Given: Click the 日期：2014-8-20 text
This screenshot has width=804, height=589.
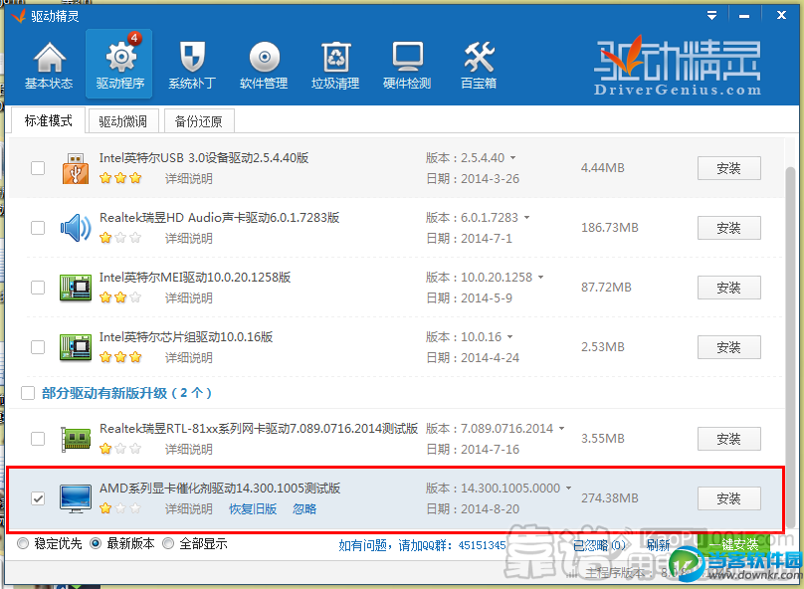Looking at the screenshot, I should point(473,509).
